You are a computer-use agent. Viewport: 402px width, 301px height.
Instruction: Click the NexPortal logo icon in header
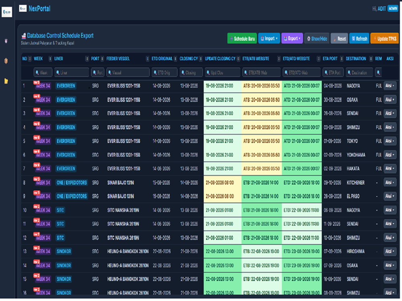(x=23, y=8)
